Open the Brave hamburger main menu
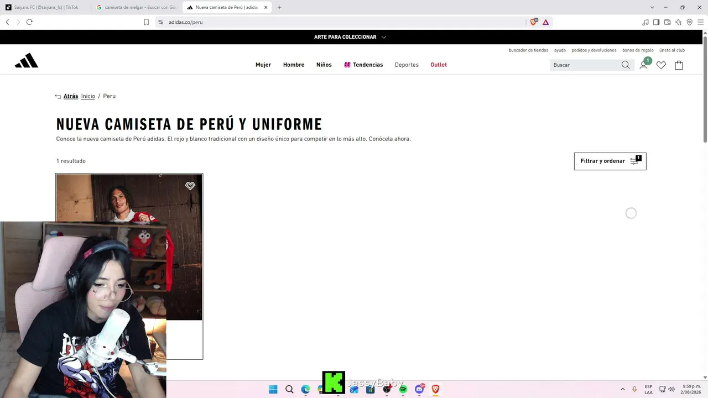Viewport: 708px width, 398px height. (700, 22)
